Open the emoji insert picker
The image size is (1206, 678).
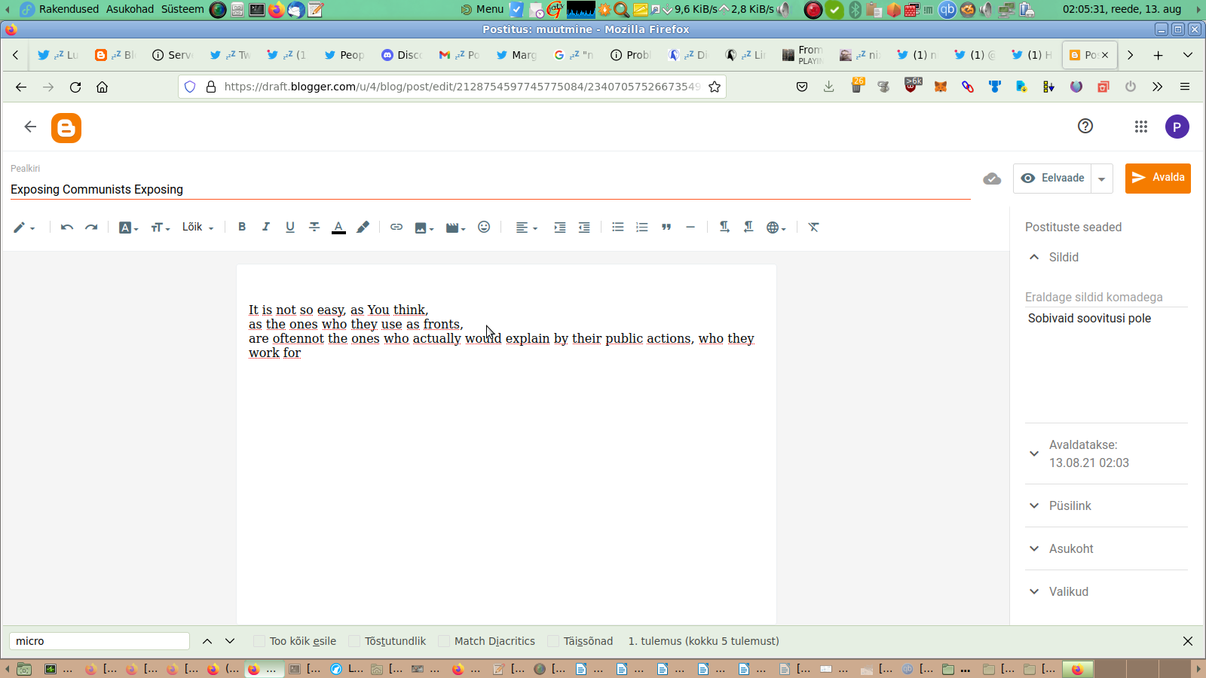[x=484, y=227]
